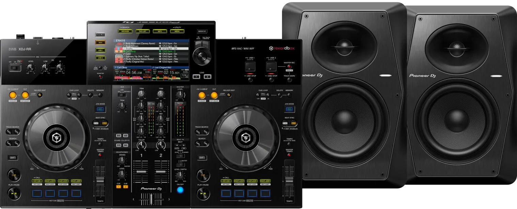
Task: Select BEAT LOOP pad mode on left deck
Action: [x=50, y=180]
